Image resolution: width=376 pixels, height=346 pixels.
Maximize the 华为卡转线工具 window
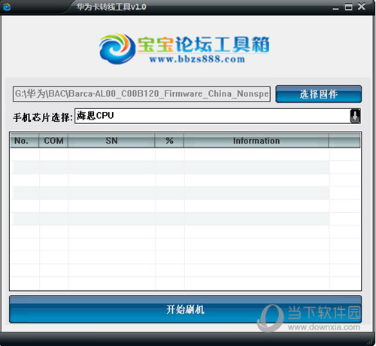348,7
